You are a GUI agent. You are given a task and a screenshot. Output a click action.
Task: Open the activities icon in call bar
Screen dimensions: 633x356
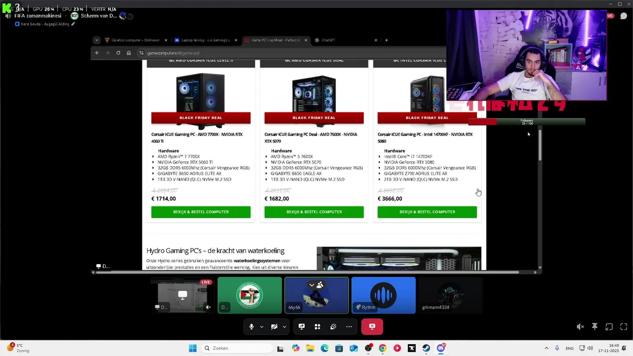pyautogui.click(x=317, y=326)
